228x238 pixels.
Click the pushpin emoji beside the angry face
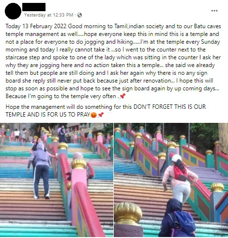101,115
